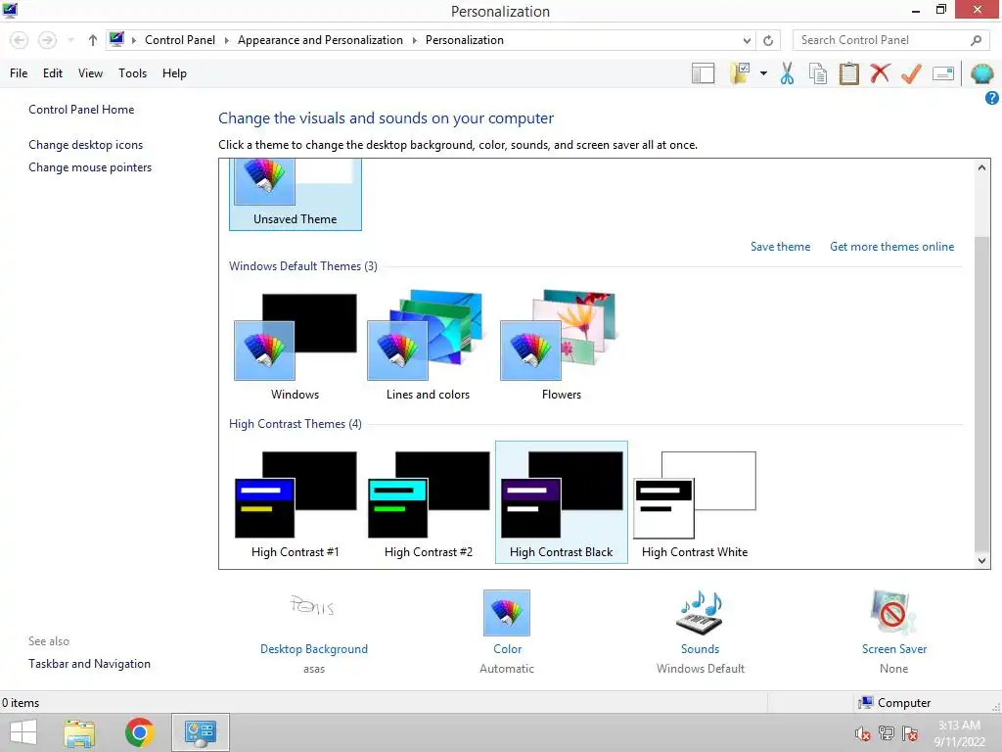Open the File menu
The height and width of the screenshot is (752, 1002).
pos(19,73)
